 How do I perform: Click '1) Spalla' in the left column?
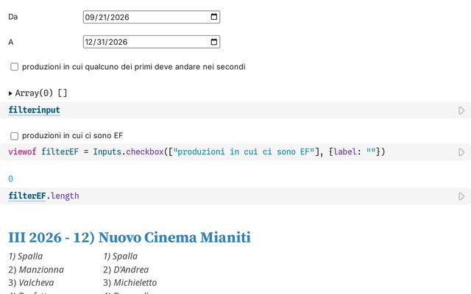26,257
